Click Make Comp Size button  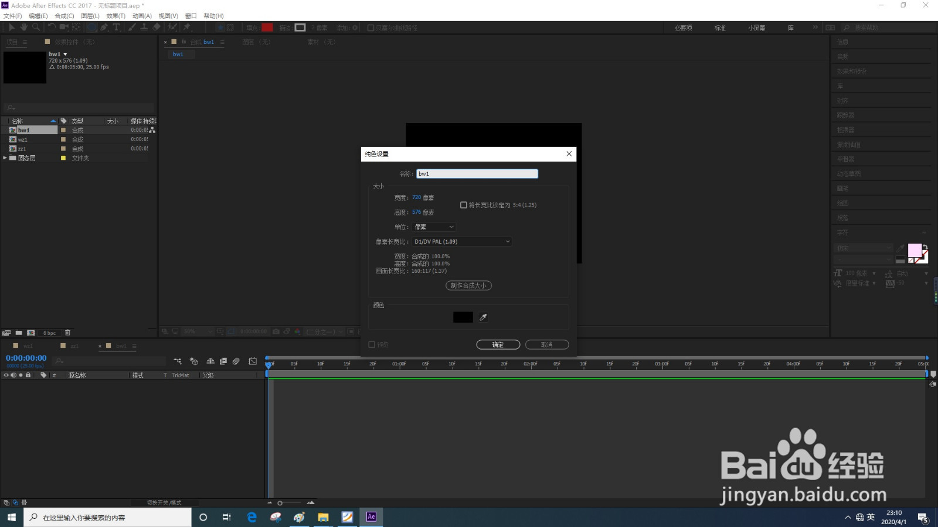click(468, 286)
